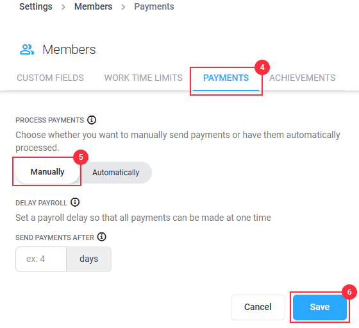Screen dimensions: 359x328
Task: Open the Send Payments After info icon
Action: pyautogui.click(x=102, y=237)
